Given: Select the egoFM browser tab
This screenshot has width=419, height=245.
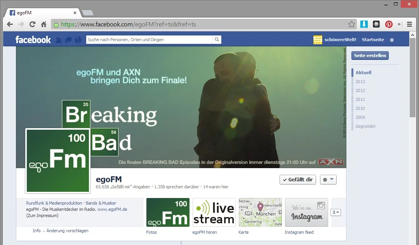Looking at the screenshot, I should point(43,12).
